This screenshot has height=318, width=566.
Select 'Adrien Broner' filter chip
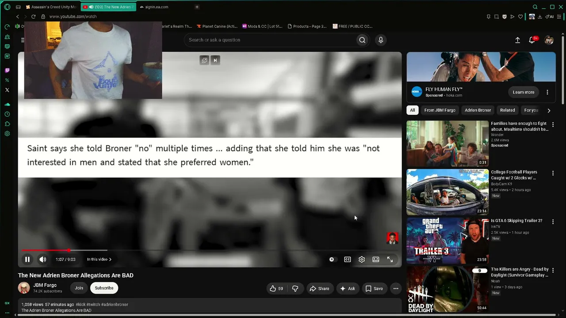click(478, 110)
